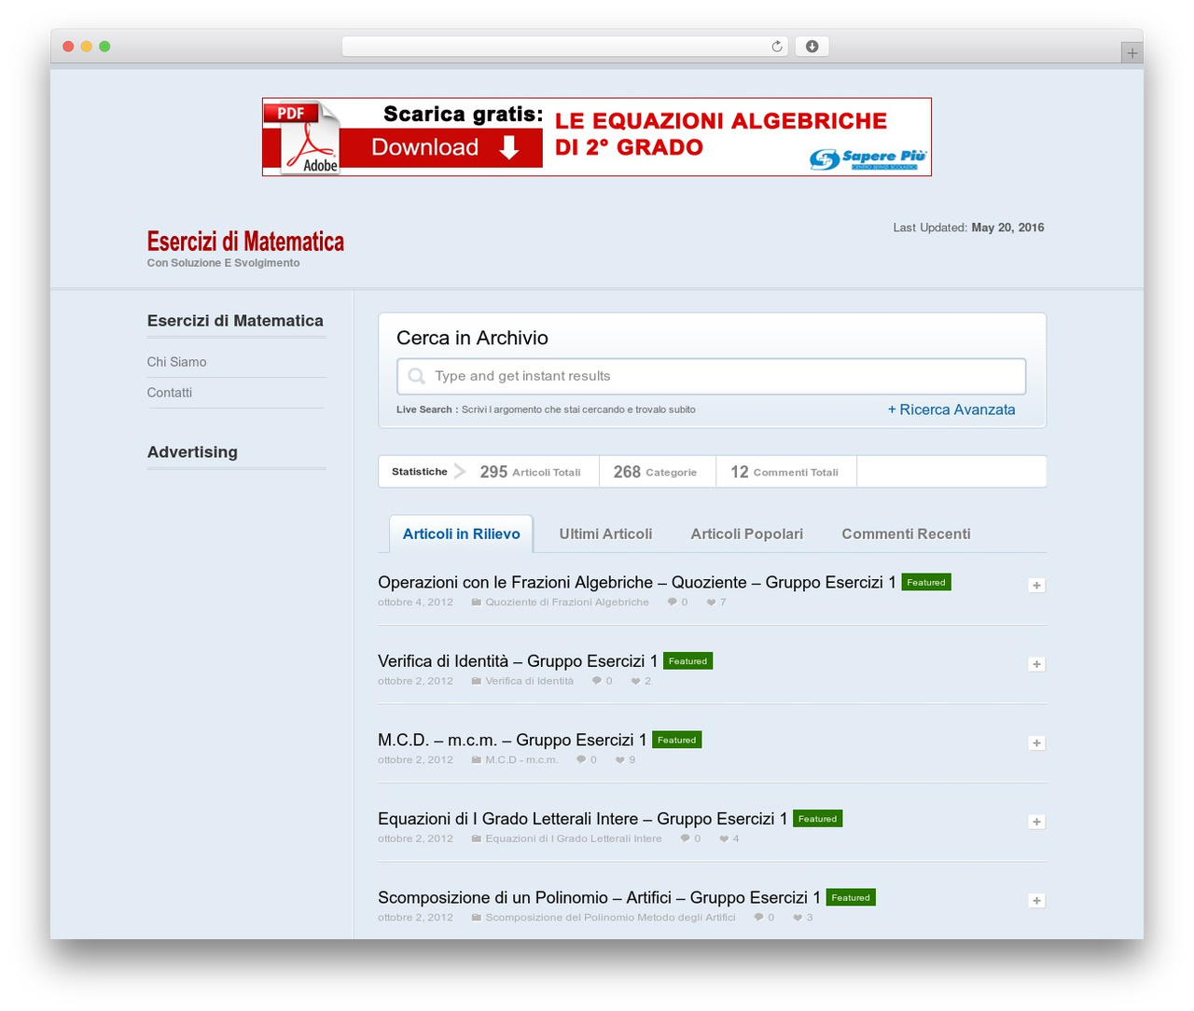This screenshot has height=1011, width=1194.
Task: Click the red Download banner button
Action: click(440, 147)
